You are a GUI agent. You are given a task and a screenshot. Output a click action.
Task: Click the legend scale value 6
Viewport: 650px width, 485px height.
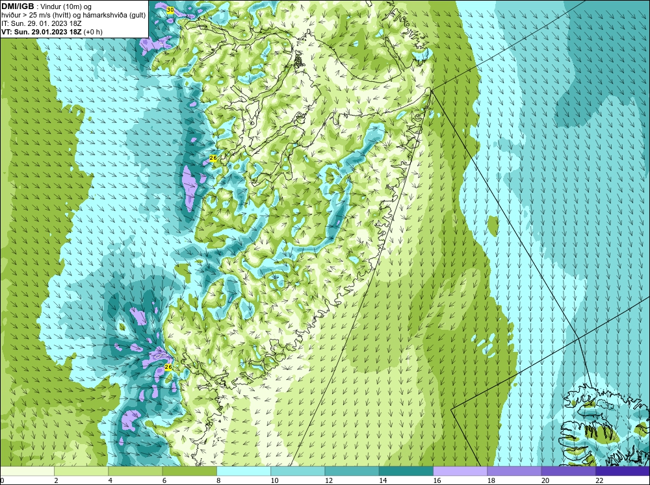click(x=164, y=480)
